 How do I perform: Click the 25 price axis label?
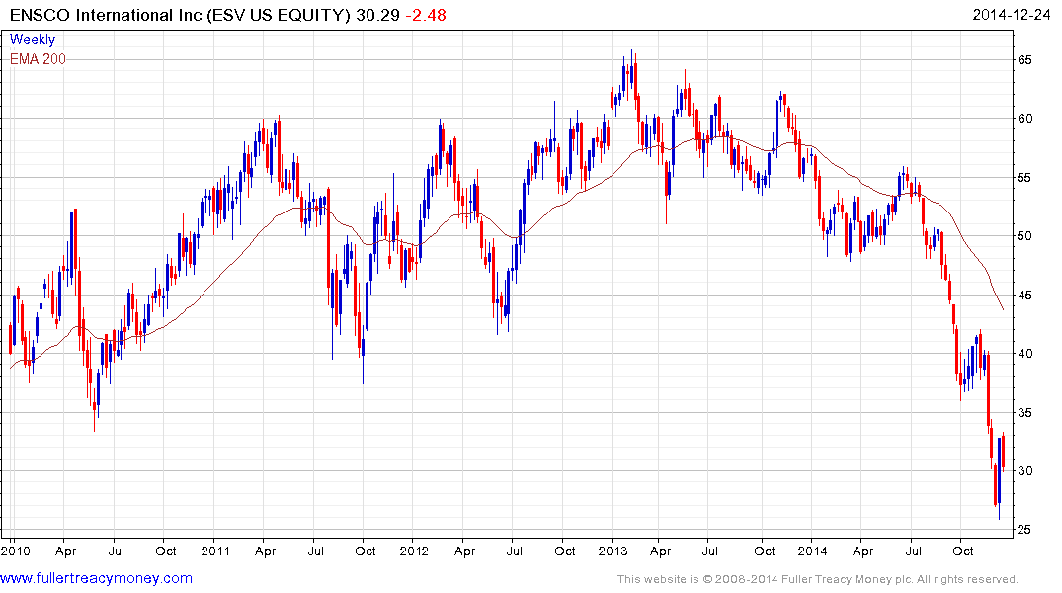tap(1024, 529)
